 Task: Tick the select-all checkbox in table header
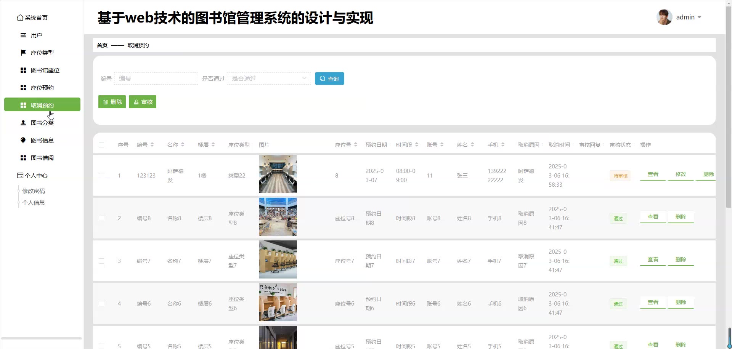click(x=101, y=145)
